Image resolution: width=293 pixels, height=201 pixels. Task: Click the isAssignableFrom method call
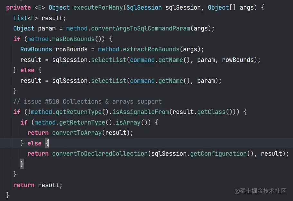click(x=140, y=112)
